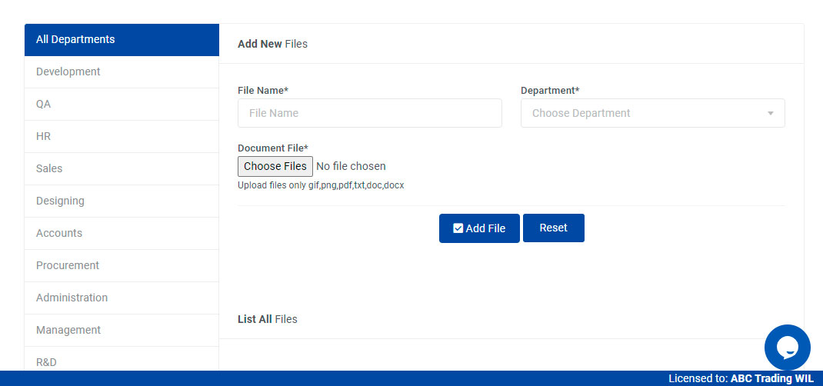Select the R&D department

(122, 361)
